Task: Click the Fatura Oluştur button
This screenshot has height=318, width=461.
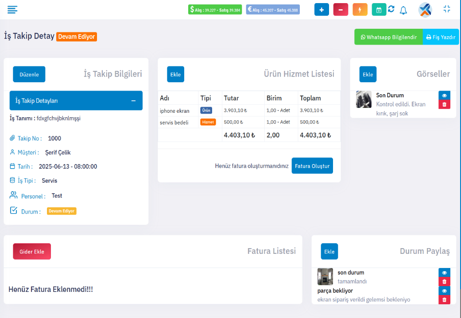Action: pos(312,166)
